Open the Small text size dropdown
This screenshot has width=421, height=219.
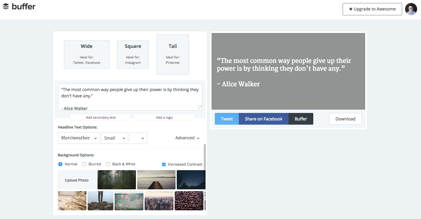(115, 138)
